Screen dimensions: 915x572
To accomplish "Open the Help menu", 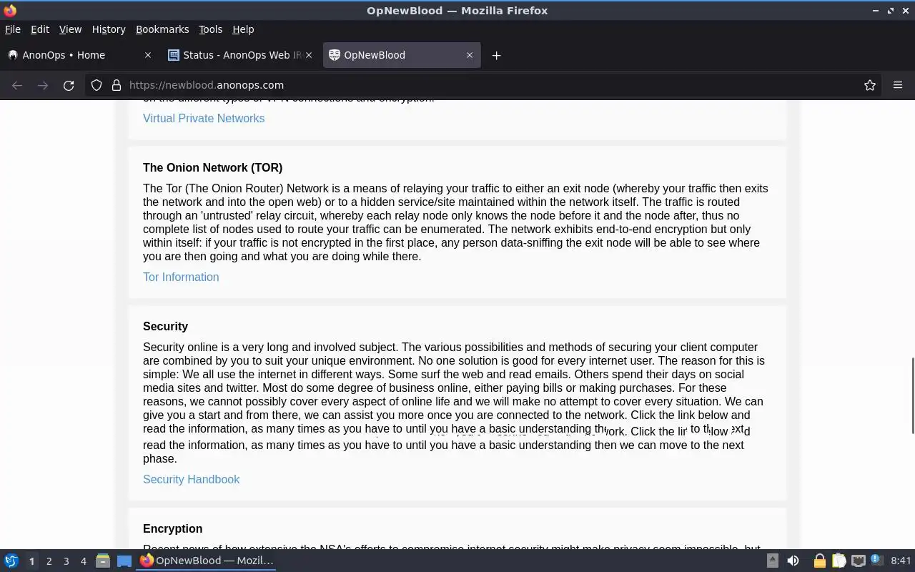I will coord(243,29).
